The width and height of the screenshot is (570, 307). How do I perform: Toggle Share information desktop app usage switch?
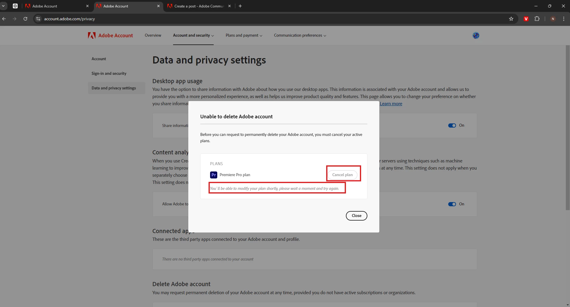[452, 125]
